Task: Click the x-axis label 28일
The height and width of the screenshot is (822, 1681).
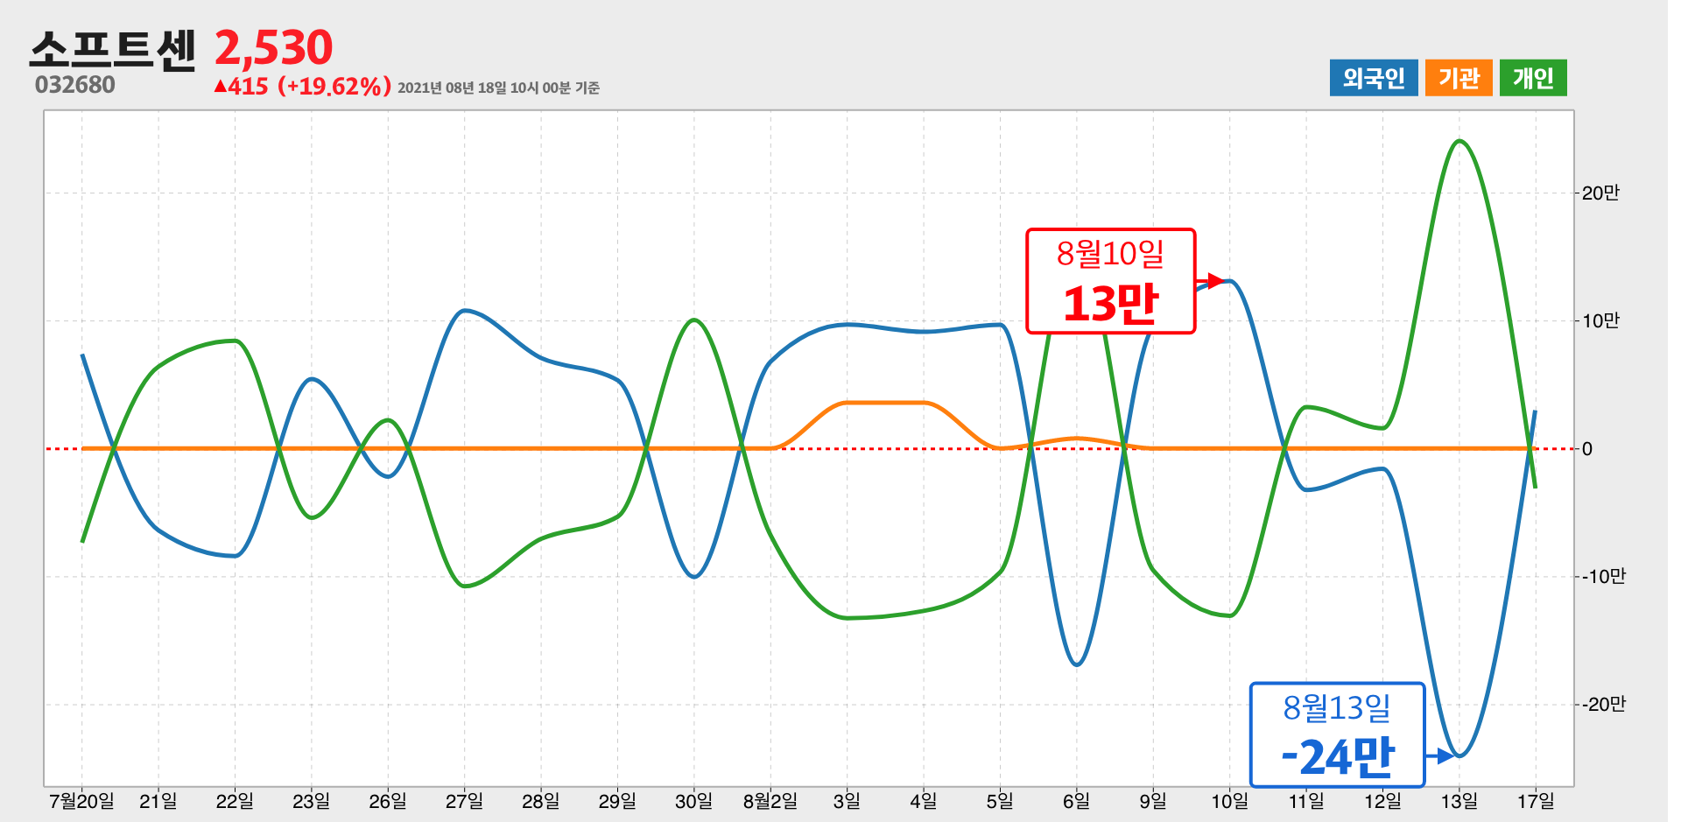Action: [x=540, y=801]
